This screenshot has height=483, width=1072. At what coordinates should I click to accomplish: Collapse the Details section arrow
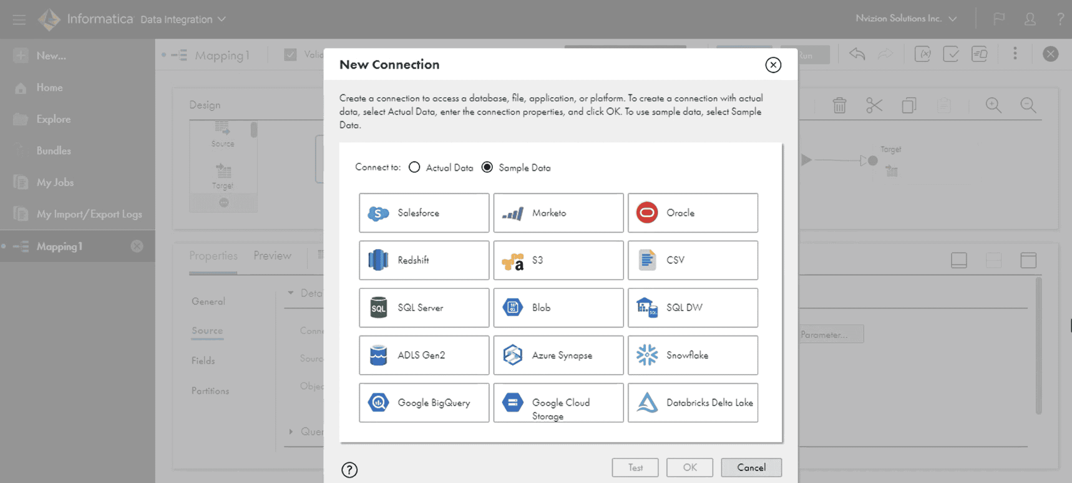[291, 293]
